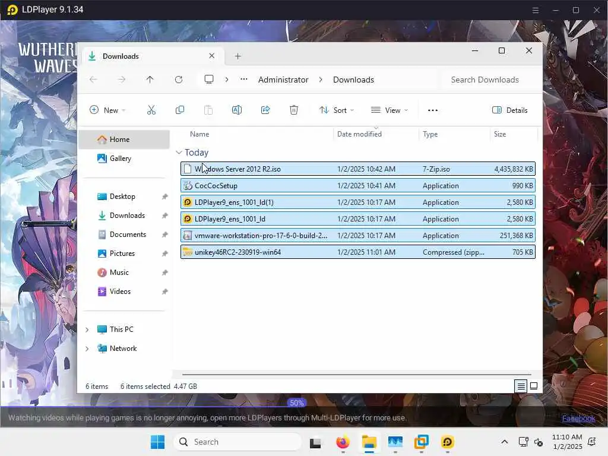Click pin icon beside Videos
Viewport: 608px width, 456px height.
point(165,292)
